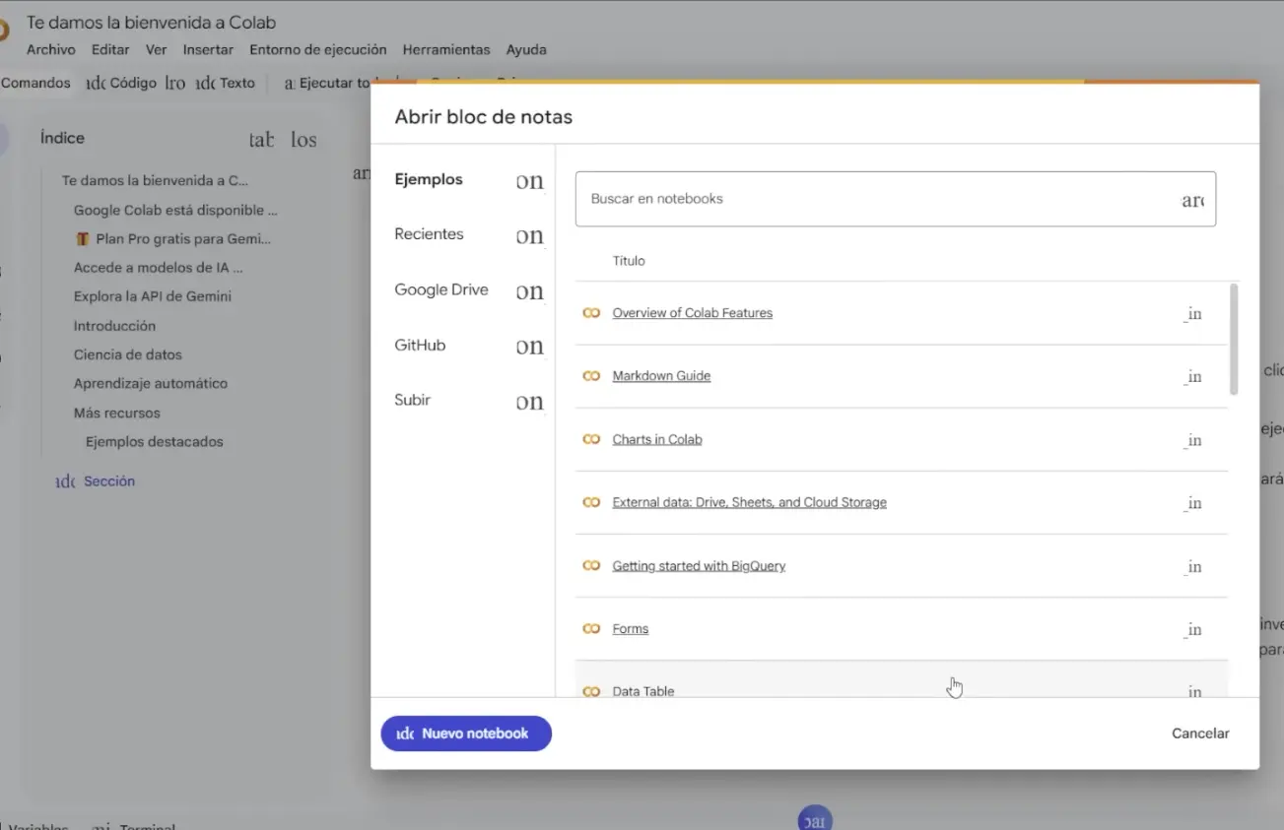The image size is (1284, 830).
Task: Click Colab icon beside External data row
Action: tap(591, 502)
